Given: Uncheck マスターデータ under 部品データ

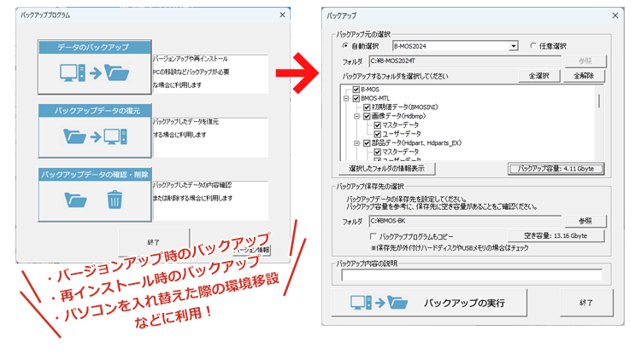Looking at the screenshot, I should [x=377, y=152].
